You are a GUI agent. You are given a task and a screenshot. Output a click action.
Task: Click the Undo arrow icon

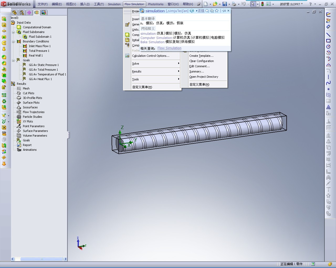[243, 4]
